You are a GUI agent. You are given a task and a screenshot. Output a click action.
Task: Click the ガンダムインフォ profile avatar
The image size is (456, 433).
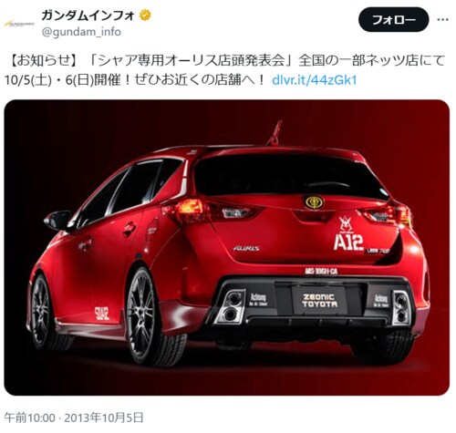pos(19,24)
